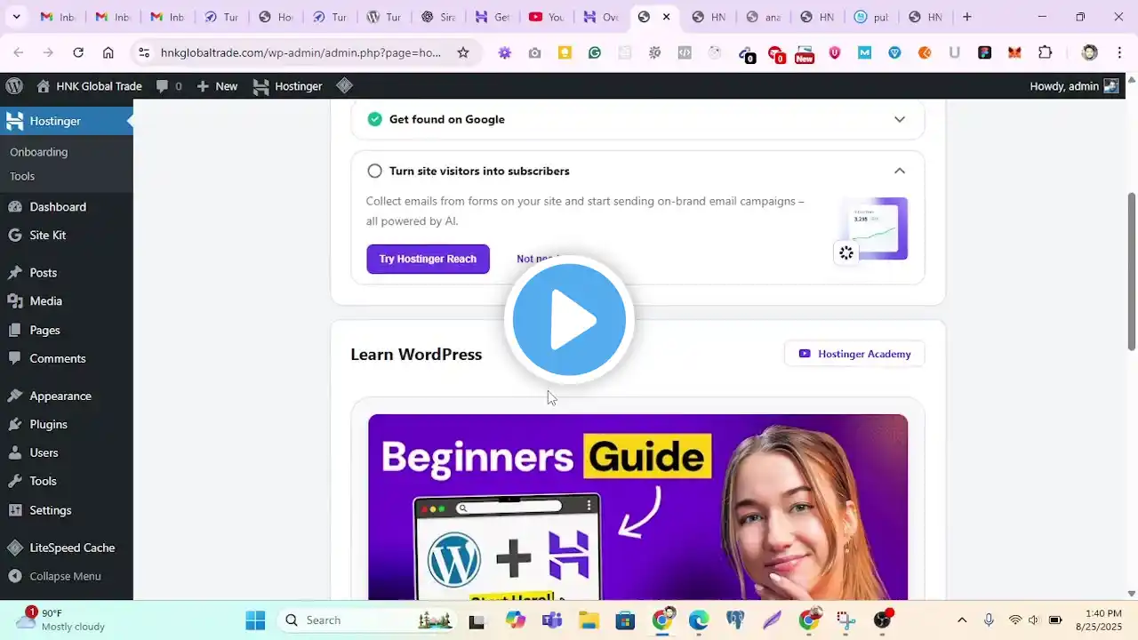
Task: Reload the current page
Action: pyautogui.click(x=78, y=52)
